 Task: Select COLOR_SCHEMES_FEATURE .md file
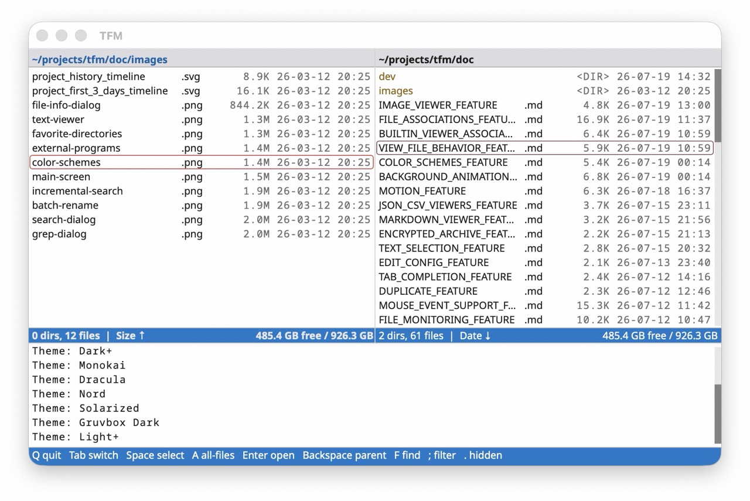tap(545, 162)
